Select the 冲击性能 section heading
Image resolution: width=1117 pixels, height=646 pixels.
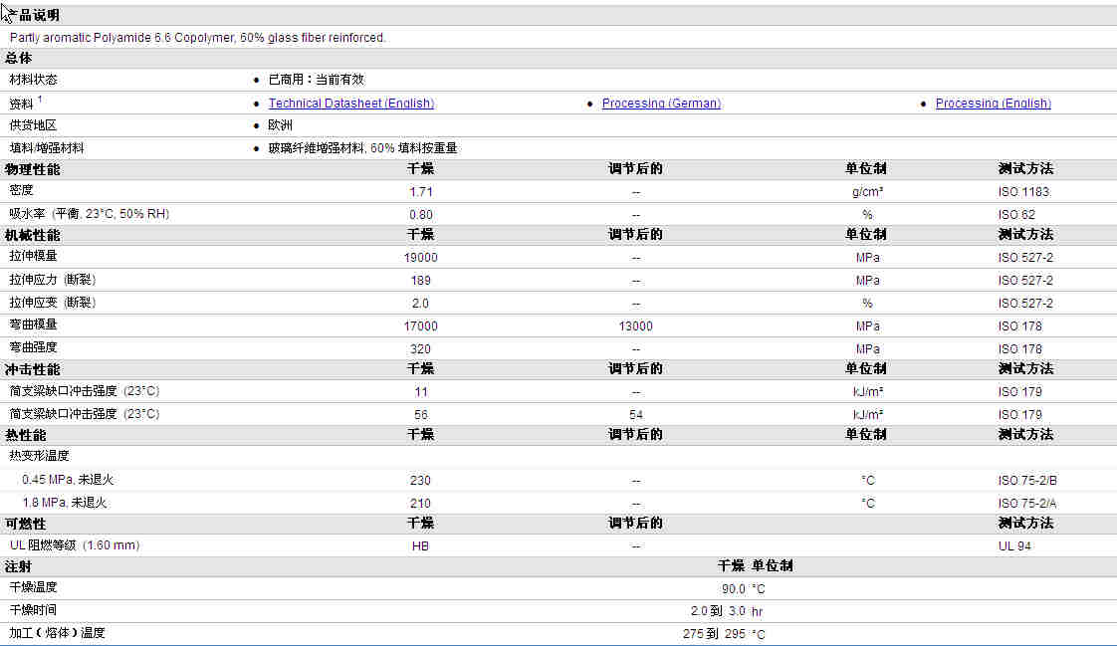(32, 369)
